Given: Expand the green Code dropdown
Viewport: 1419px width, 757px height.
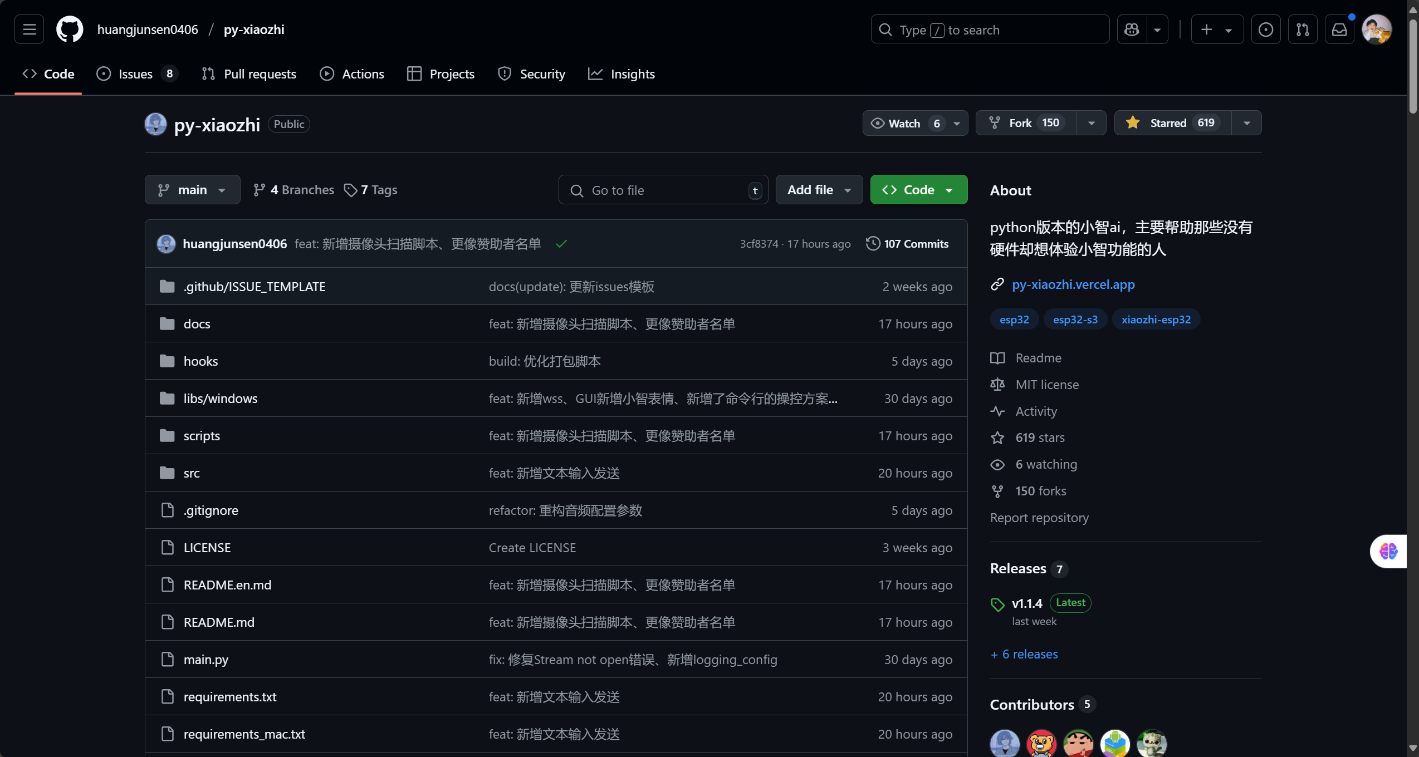Looking at the screenshot, I should [x=918, y=190].
